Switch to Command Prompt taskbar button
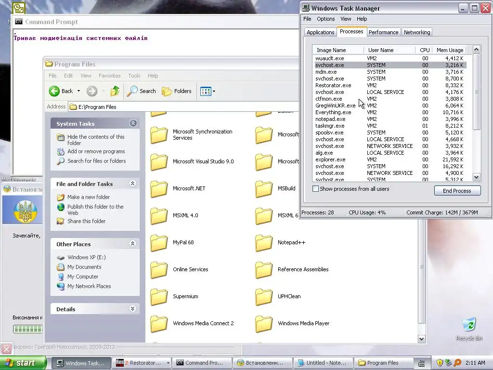This screenshot has width=493, height=370. tap(201, 363)
